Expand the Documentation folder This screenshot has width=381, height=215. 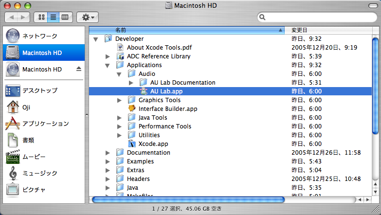pyautogui.click(x=108, y=153)
